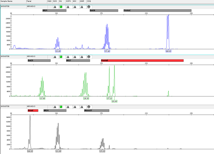Select the red PentaD marker bar
The width and height of the screenshot is (214, 154).
tap(142, 61)
